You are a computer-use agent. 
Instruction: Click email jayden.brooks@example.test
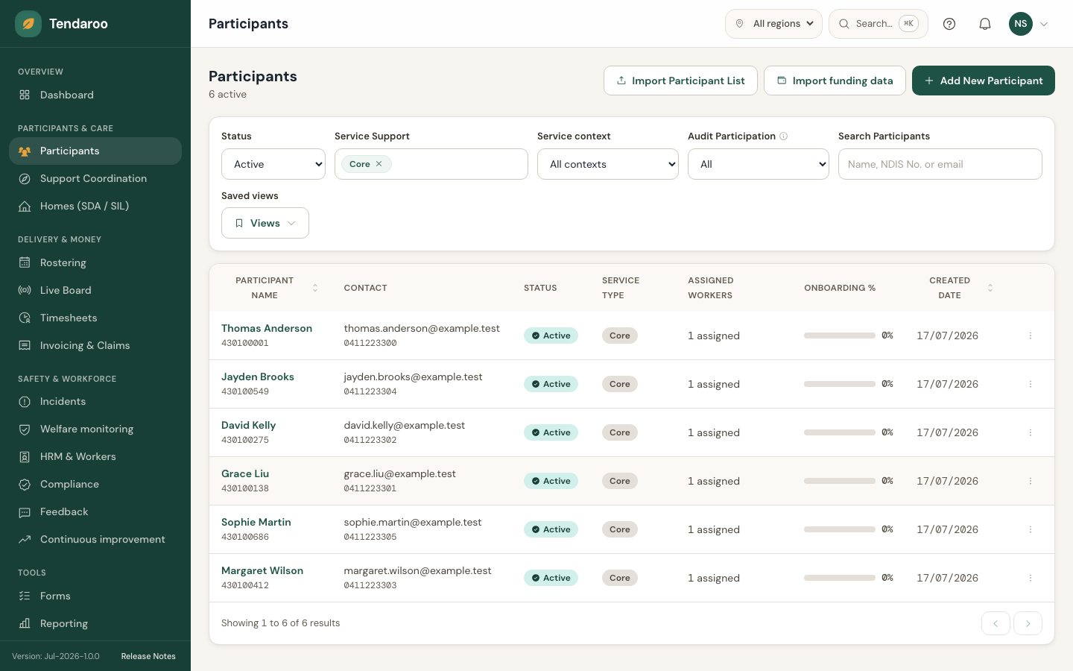pyautogui.click(x=413, y=377)
